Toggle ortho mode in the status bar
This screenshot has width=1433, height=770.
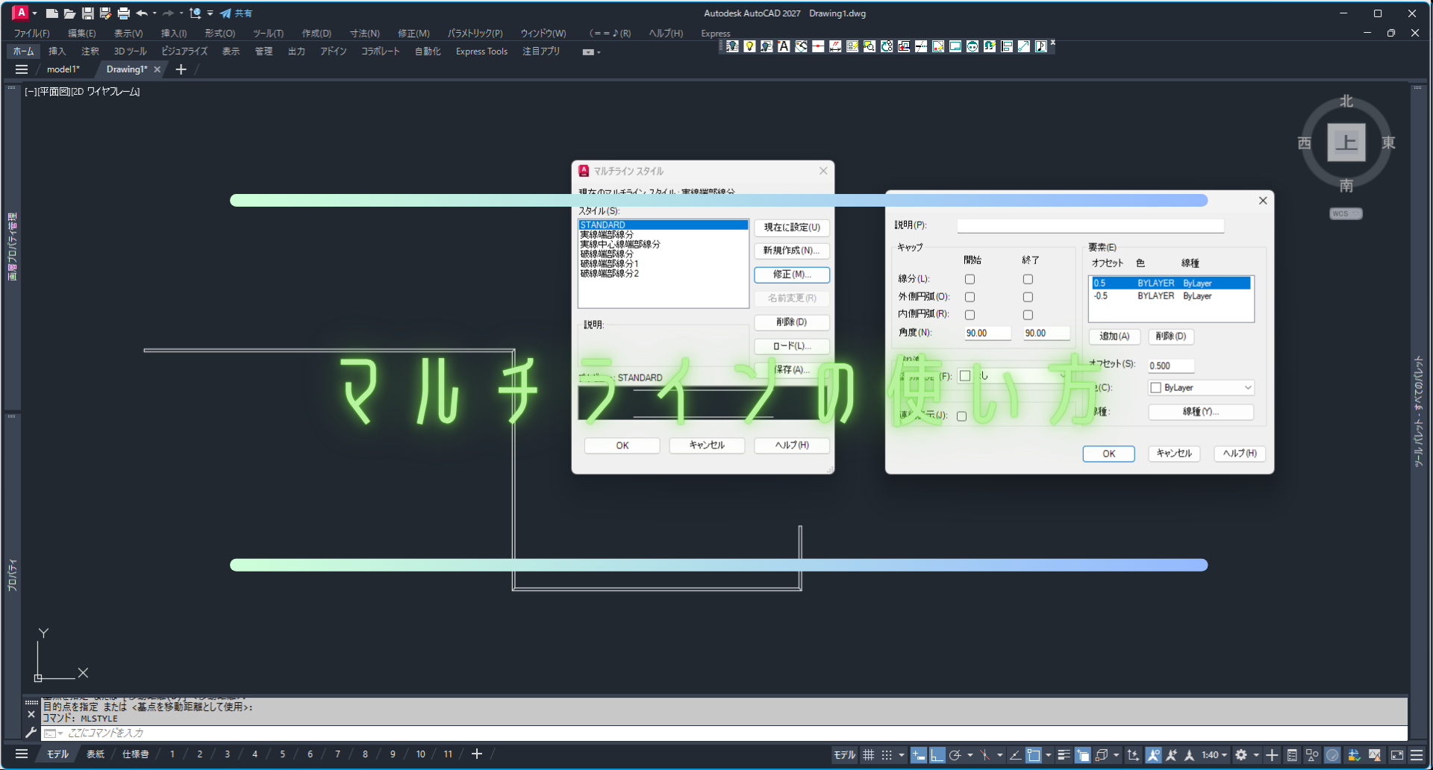click(937, 755)
